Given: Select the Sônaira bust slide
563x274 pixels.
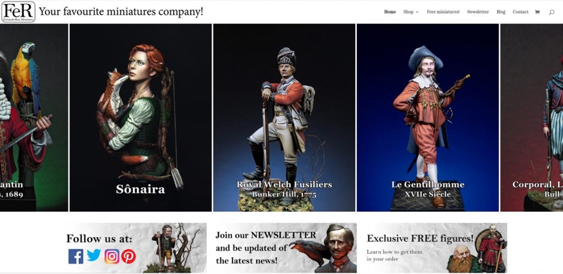Looking at the screenshot, I should click(141, 118).
